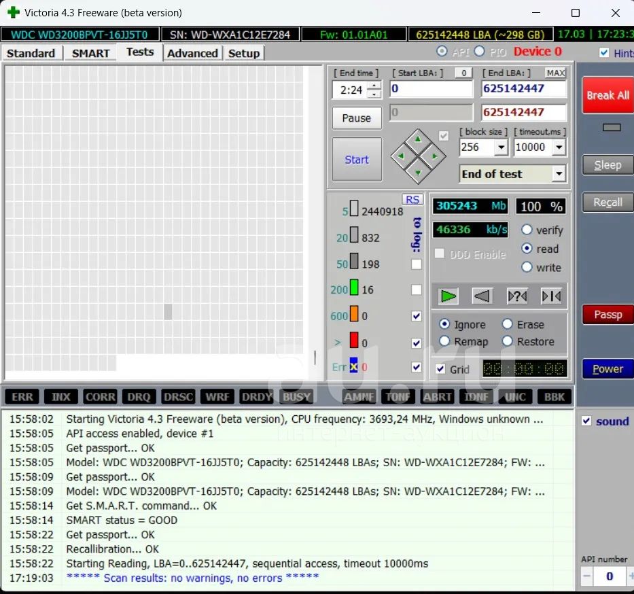Click the up arrow in diamond navigator
This screenshot has height=594, width=634.
(418, 139)
